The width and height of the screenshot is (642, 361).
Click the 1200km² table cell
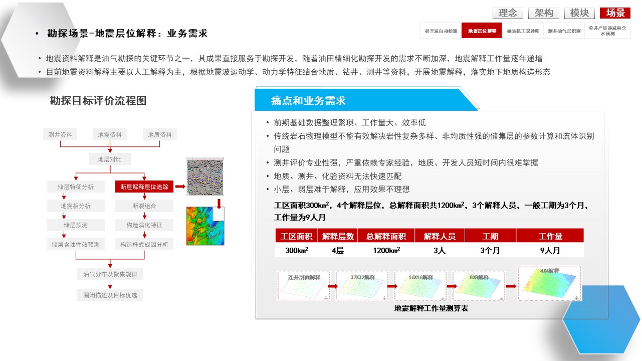click(386, 250)
